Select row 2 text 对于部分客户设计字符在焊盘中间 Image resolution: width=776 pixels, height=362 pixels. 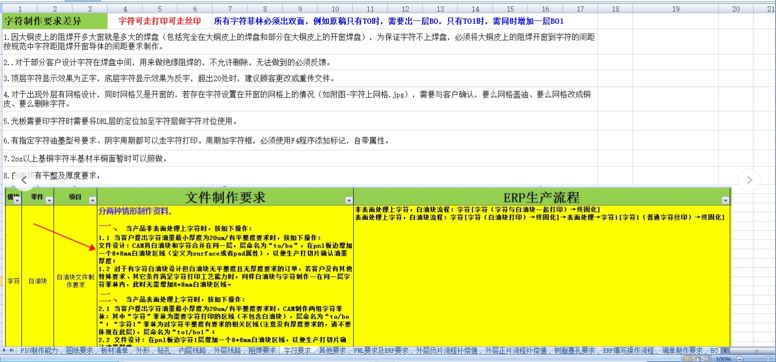pyautogui.click(x=168, y=62)
